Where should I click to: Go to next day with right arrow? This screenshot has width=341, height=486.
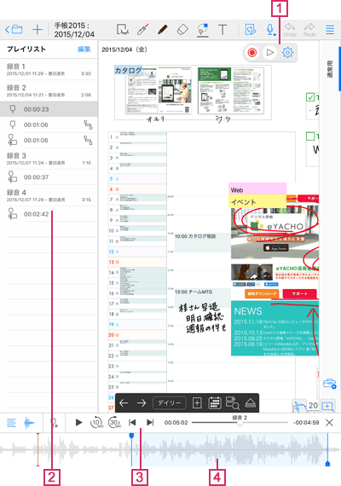click(x=142, y=403)
